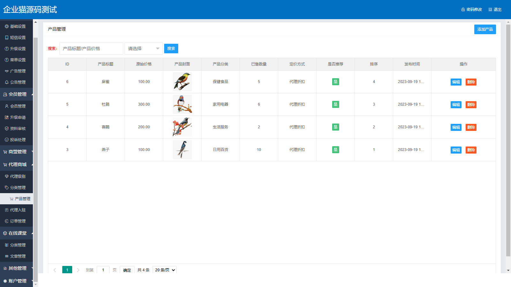Image resolution: width=511 pixels, height=287 pixels.
Task: Toggle the 是否推荐 badge for 燕子
Action: (335, 150)
